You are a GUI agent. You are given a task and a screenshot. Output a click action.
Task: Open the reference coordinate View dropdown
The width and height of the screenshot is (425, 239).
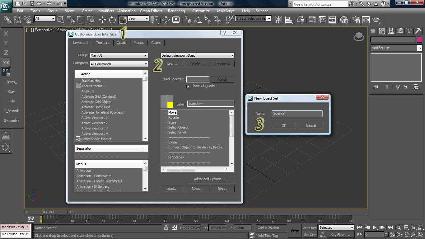(138, 19)
